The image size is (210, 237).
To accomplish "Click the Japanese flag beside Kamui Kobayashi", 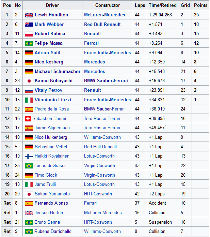I will pyautogui.click(x=29, y=81).
